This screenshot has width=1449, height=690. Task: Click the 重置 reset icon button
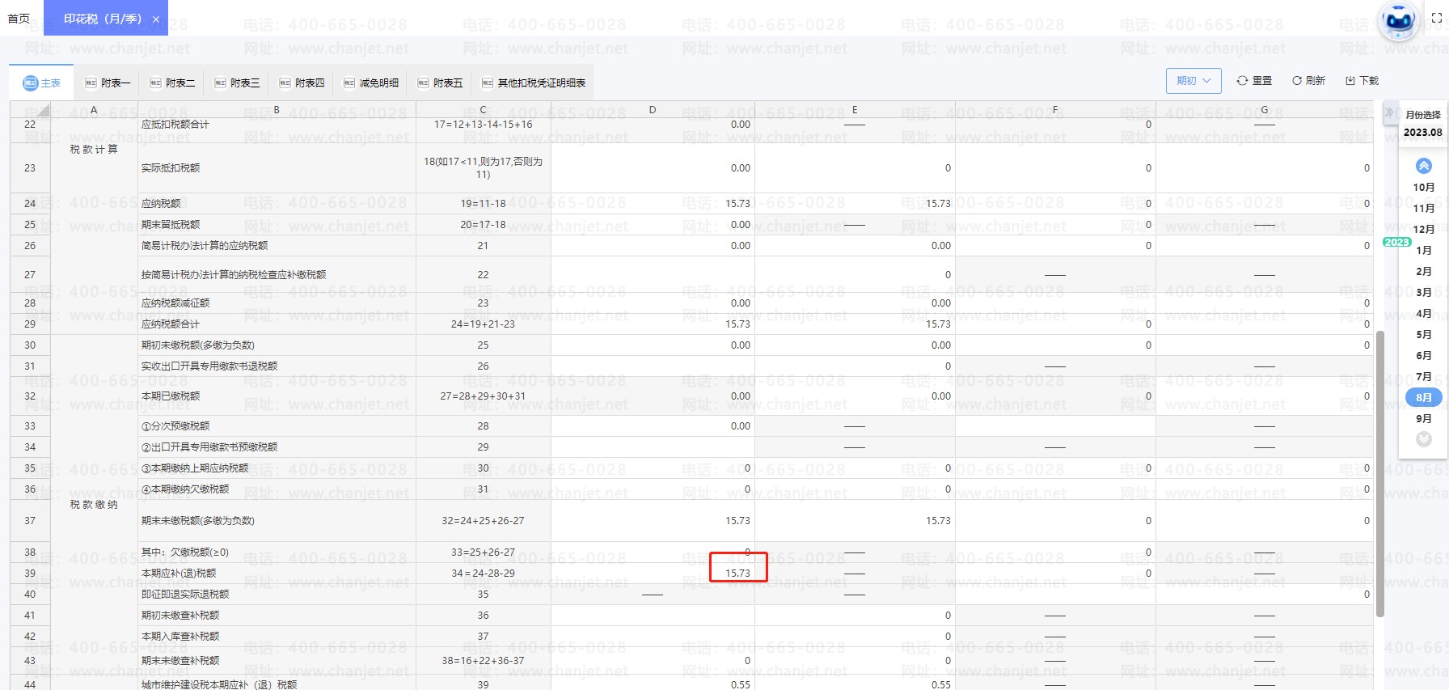(1254, 81)
